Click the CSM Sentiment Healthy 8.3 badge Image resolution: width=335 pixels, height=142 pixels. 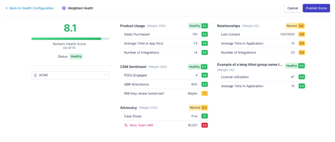click(x=198, y=67)
